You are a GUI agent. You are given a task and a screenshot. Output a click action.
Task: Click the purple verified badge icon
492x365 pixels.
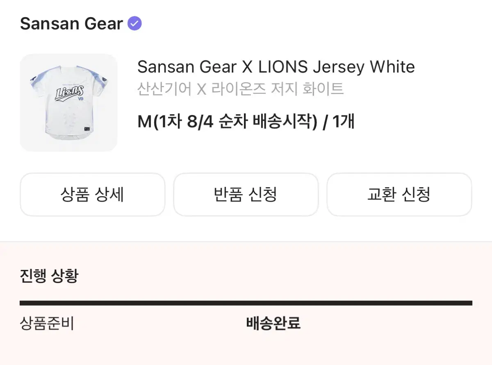134,24
